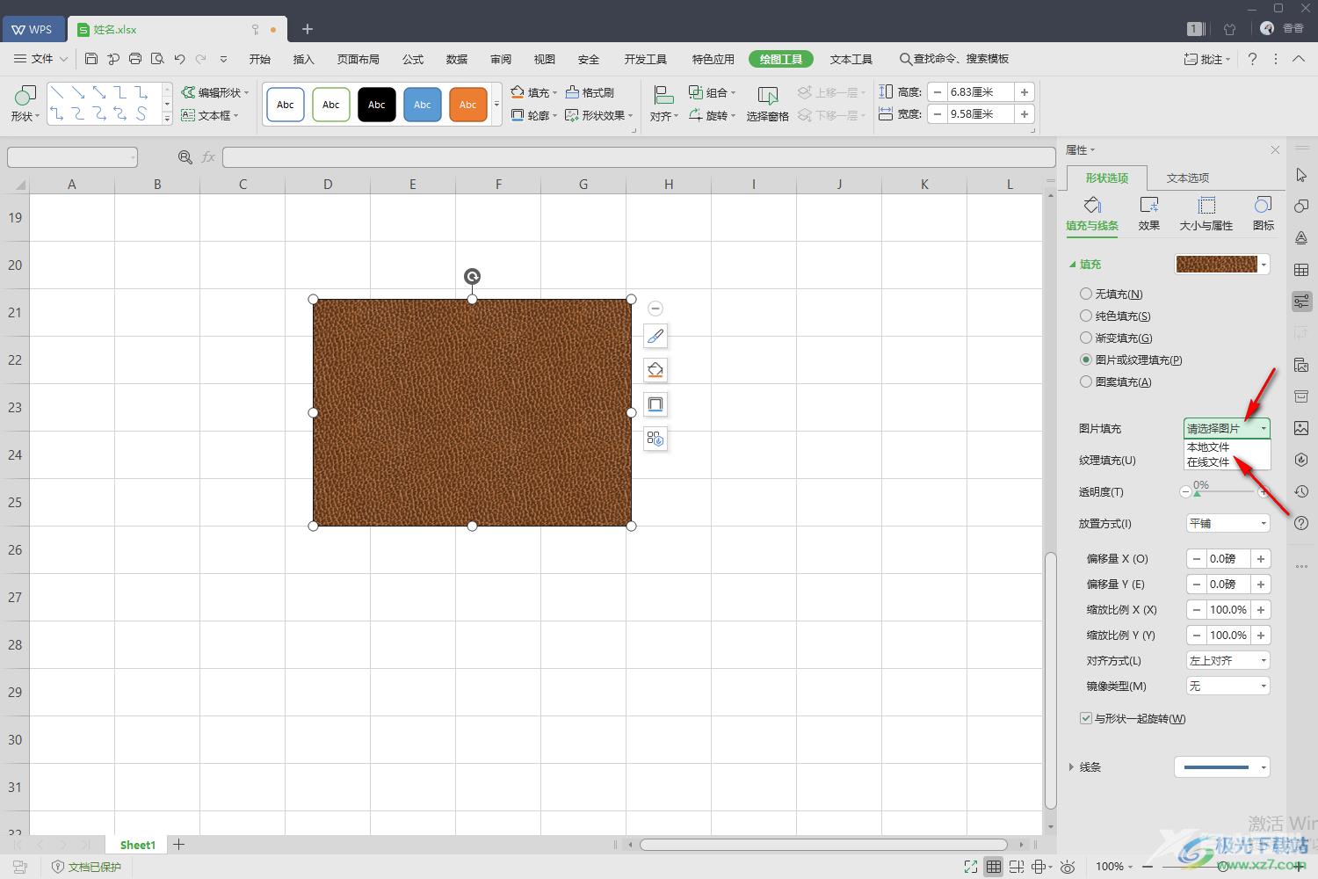Click the Help question mark in sidebar

(1301, 523)
